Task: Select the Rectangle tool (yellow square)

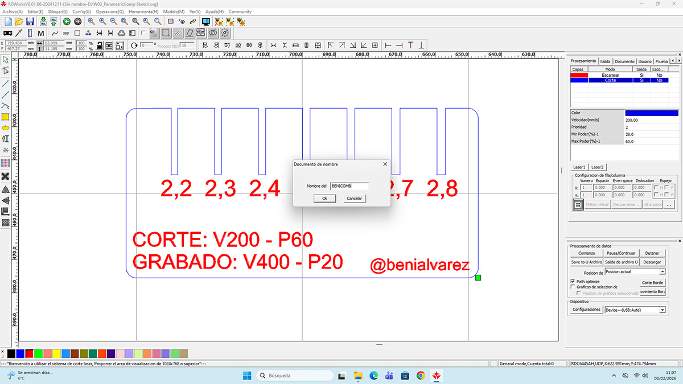Action: 5,117
